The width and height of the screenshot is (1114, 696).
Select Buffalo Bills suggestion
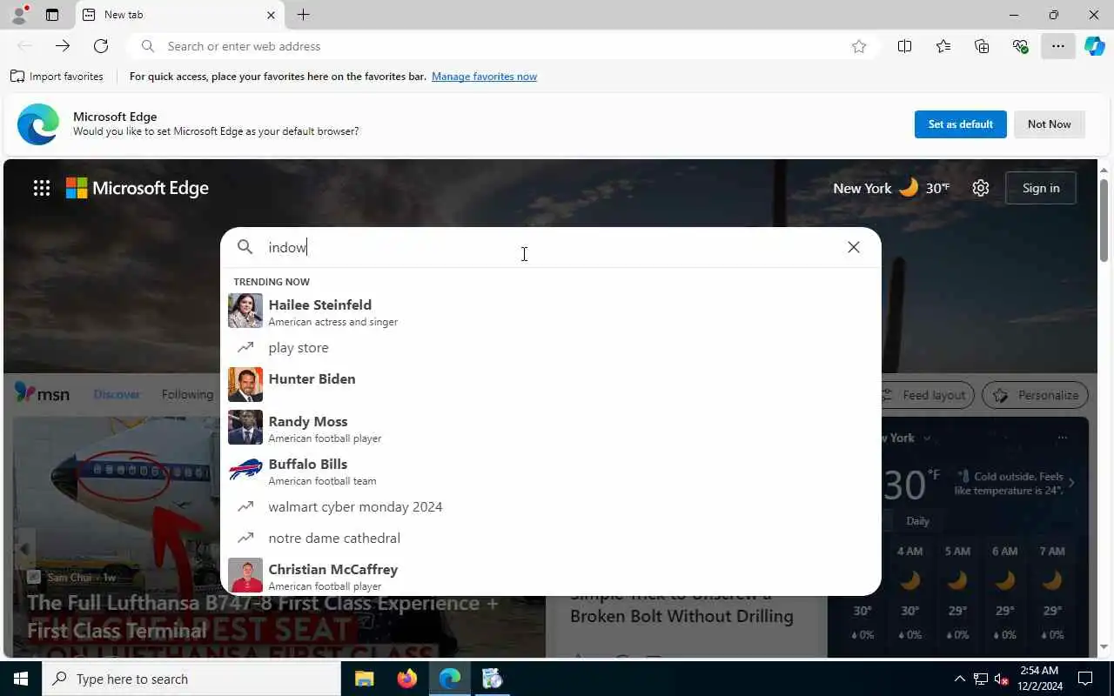coord(550,471)
